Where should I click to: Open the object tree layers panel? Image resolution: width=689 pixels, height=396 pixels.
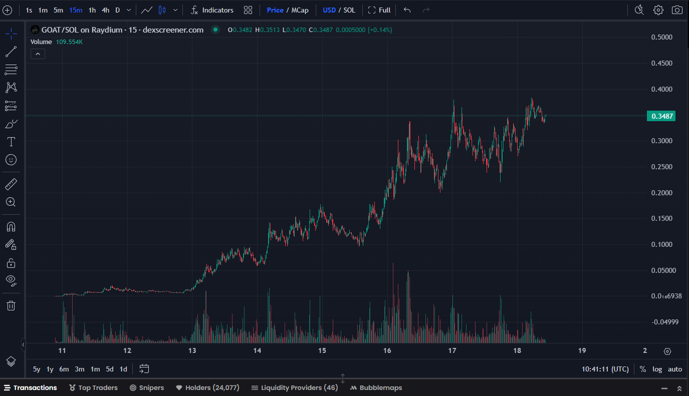click(x=11, y=361)
